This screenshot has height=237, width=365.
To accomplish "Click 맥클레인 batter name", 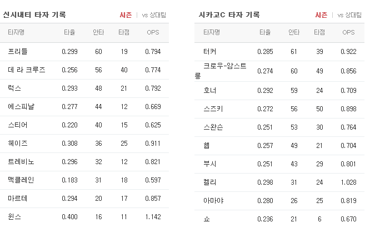I will (21, 180).
